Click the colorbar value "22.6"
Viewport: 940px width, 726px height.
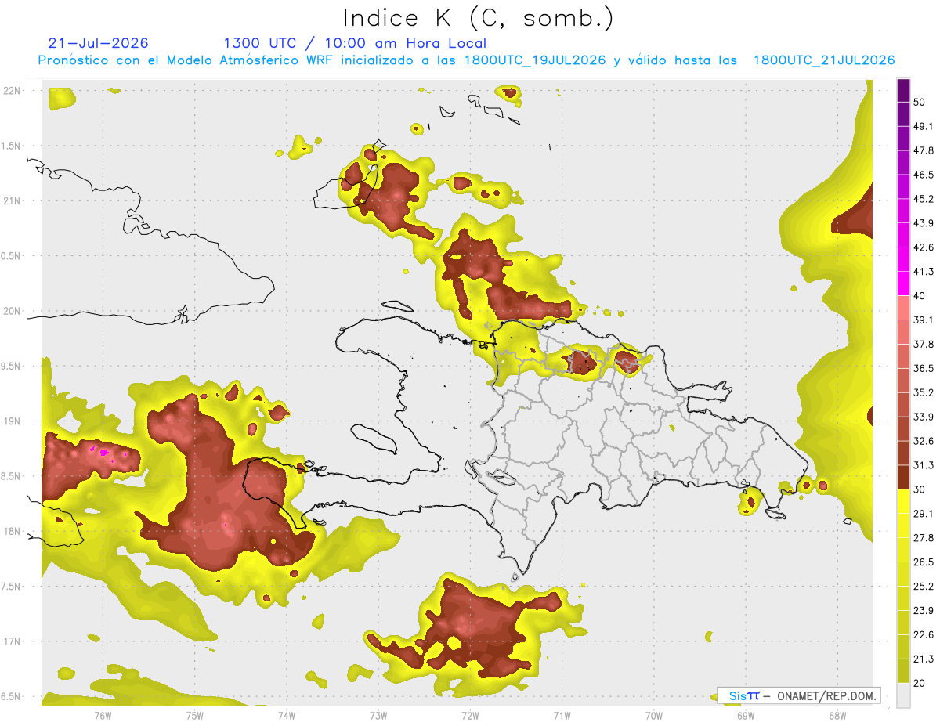pos(924,635)
